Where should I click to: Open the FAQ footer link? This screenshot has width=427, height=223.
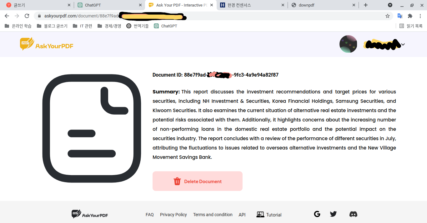(x=150, y=215)
